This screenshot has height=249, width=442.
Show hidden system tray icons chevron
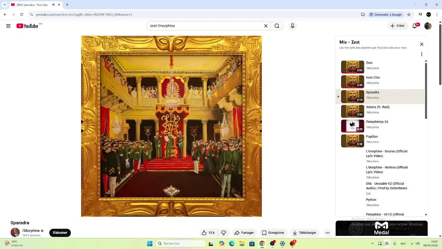tap(372, 243)
